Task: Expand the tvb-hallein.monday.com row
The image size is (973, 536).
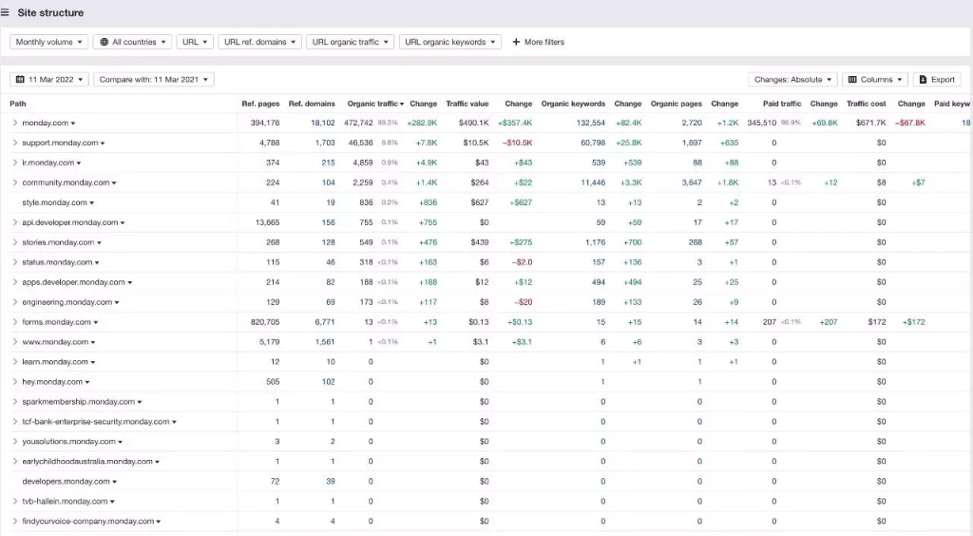Action: (15, 501)
